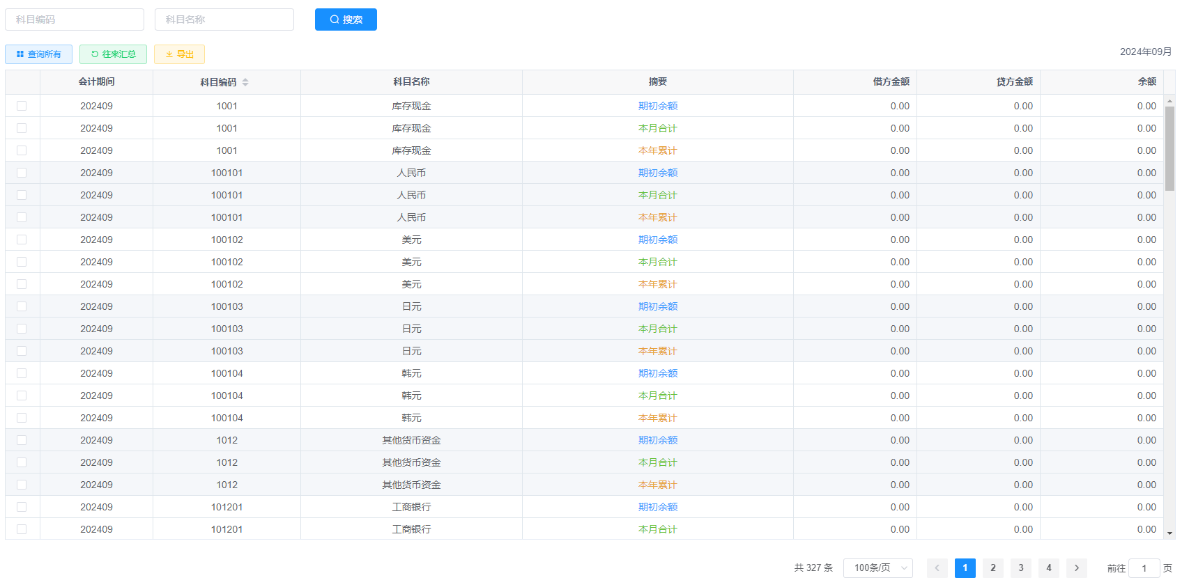Go to the next page arrow

(1076, 568)
